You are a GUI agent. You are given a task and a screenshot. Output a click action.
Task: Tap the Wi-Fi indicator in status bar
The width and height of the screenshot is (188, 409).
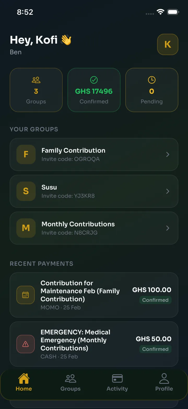(160, 12)
